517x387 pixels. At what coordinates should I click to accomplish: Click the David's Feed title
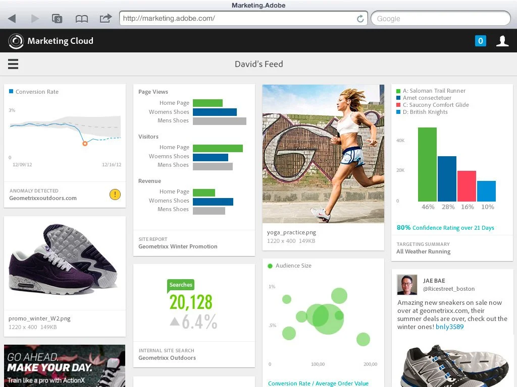[x=259, y=64]
